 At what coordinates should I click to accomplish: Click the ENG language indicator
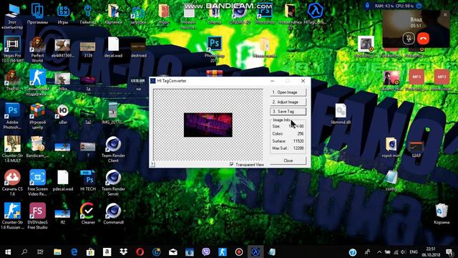click(414, 252)
